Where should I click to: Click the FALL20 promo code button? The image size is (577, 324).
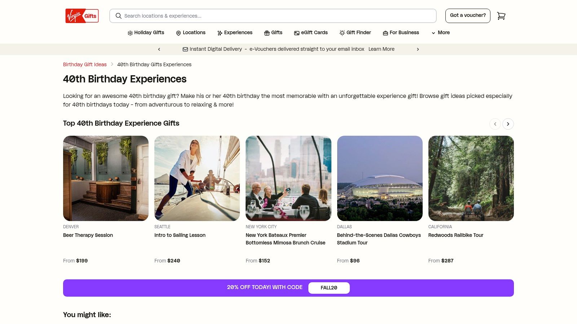tap(329, 288)
